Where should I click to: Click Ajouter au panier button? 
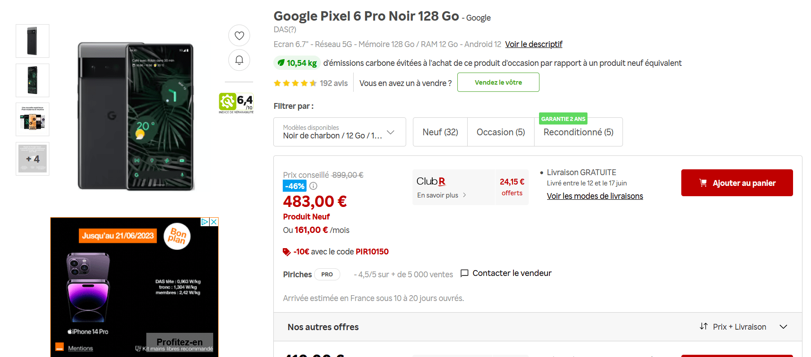click(736, 183)
